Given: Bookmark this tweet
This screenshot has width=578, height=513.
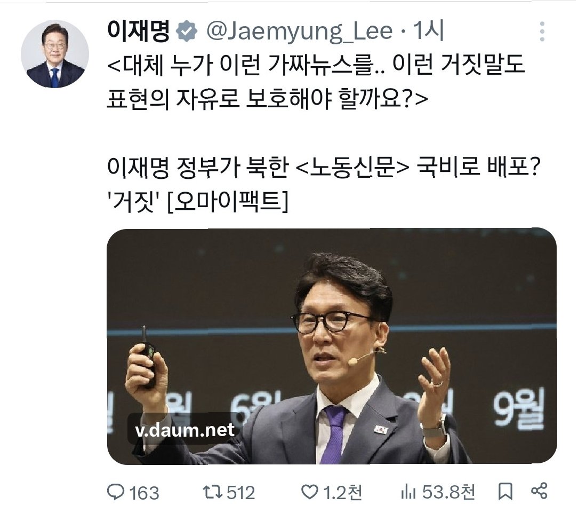Looking at the screenshot, I should [505, 492].
